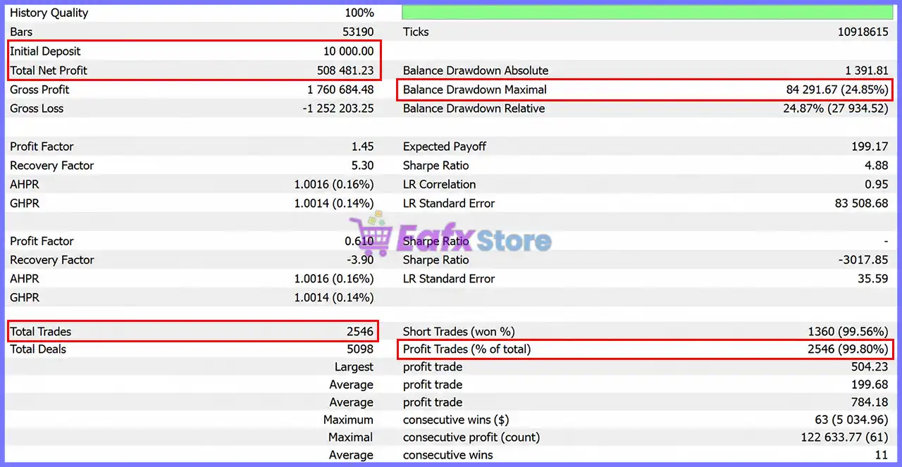Select the "Balance Drawdown Relative" label

[x=474, y=108]
